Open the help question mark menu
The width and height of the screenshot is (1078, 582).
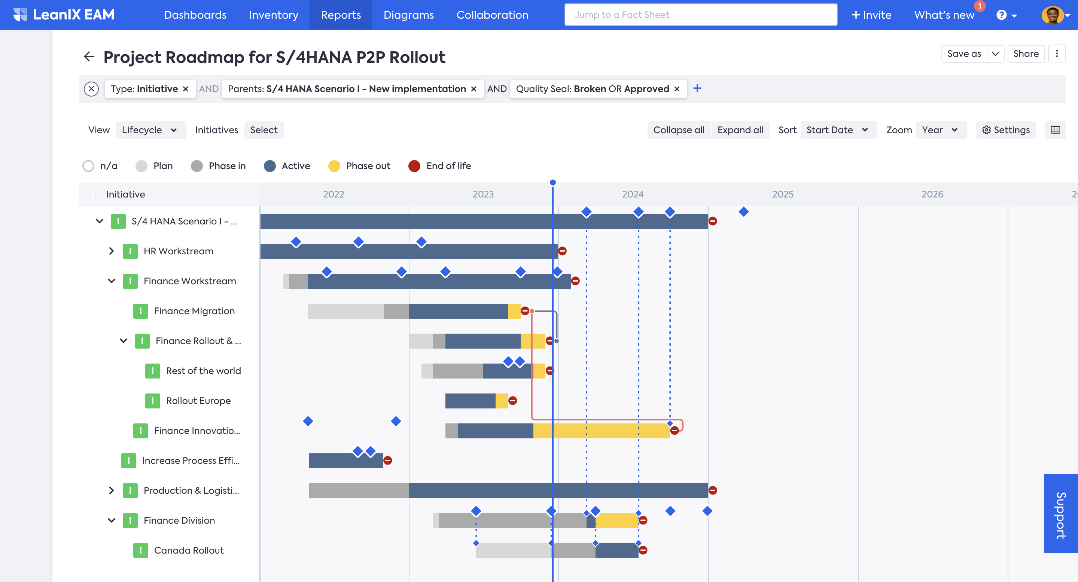1007,15
